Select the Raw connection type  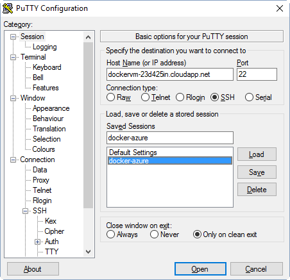[110, 97]
